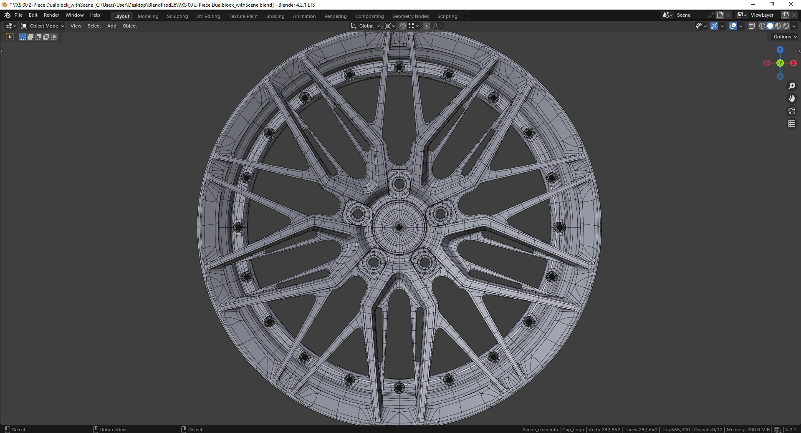The width and height of the screenshot is (801, 433).
Task: Open the object types visibility dropdown
Action: 701,26
